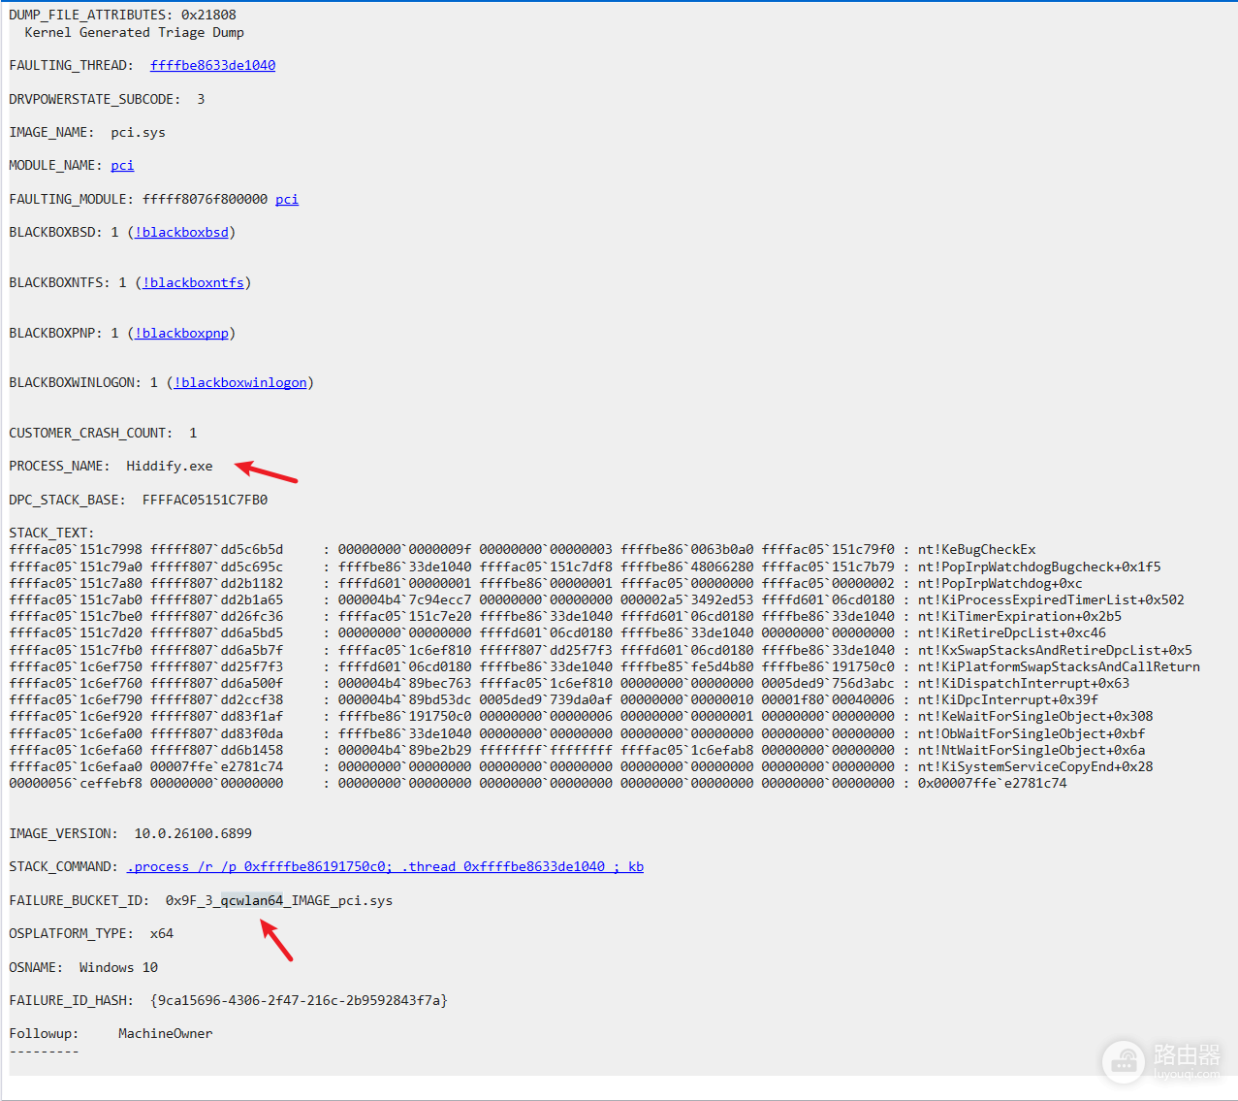1238x1101 pixels.
Task: Click the nt!KiTimerExpiration+0x2b5 frame
Action: (1020, 616)
